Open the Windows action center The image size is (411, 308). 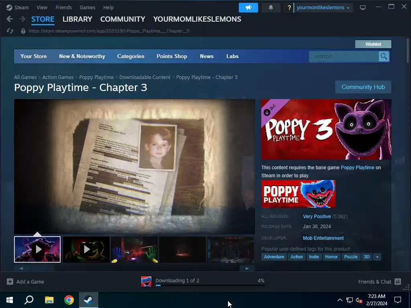coord(398,300)
